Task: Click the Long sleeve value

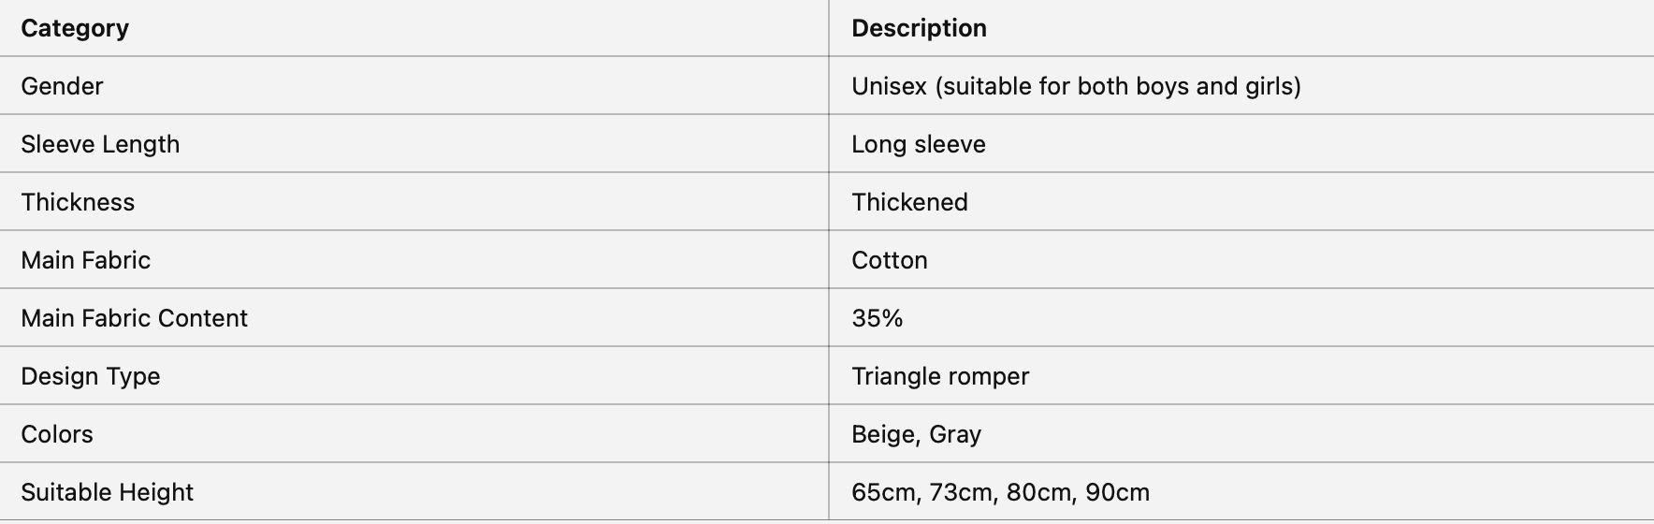Action: [x=918, y=144]
